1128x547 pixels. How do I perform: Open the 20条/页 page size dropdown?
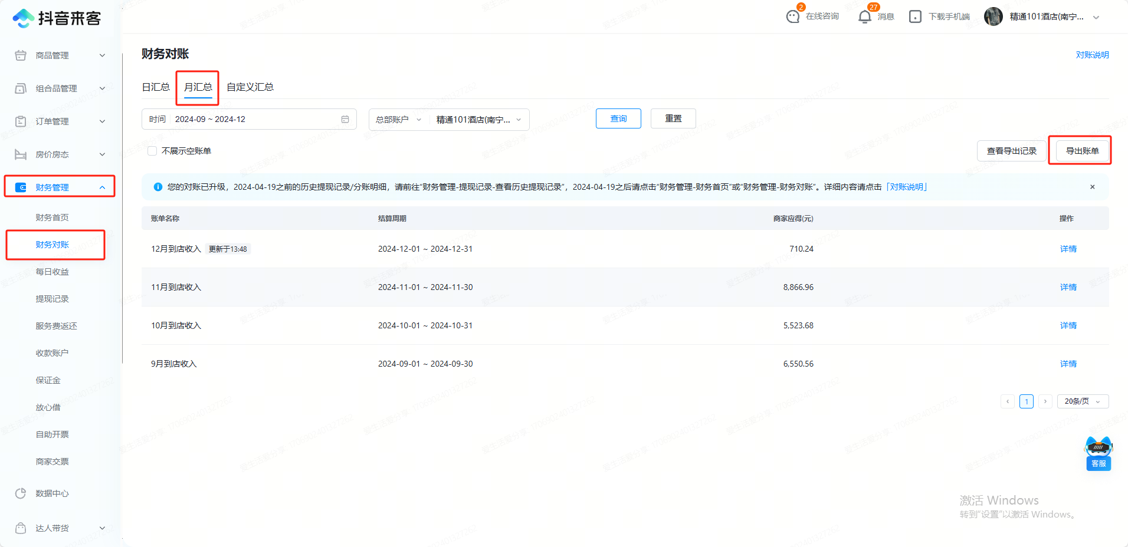pyautogui.click(x=1083, y=401)
